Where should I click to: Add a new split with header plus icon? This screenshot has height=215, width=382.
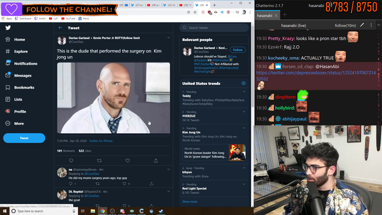point(378,25)
